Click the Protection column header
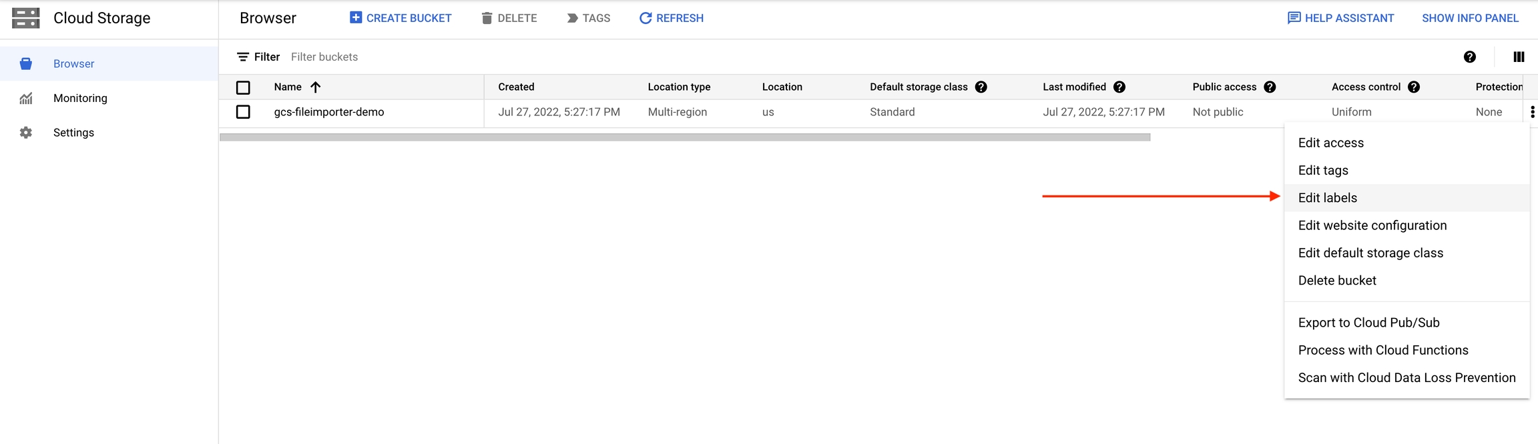 click(1499, 87)
